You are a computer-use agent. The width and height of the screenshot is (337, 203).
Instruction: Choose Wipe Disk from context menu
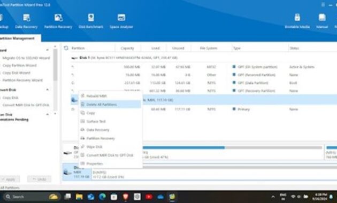[x=110, y=147]
